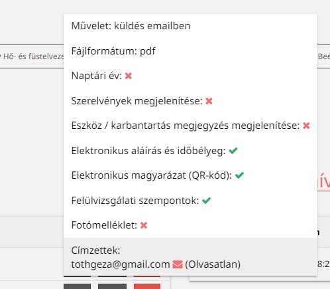Click the red envelope icon after the email

(x=178, y=264)
